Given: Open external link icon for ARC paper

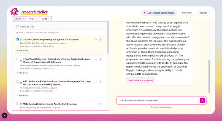Looking at the screenshot, I should pos(21,83).
